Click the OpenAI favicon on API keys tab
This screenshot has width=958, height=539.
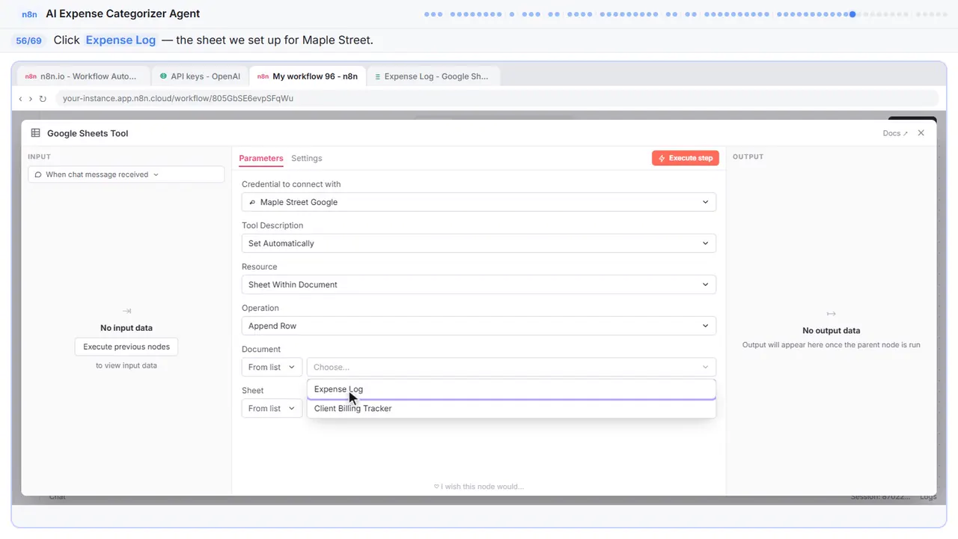[x=164, y=76]
